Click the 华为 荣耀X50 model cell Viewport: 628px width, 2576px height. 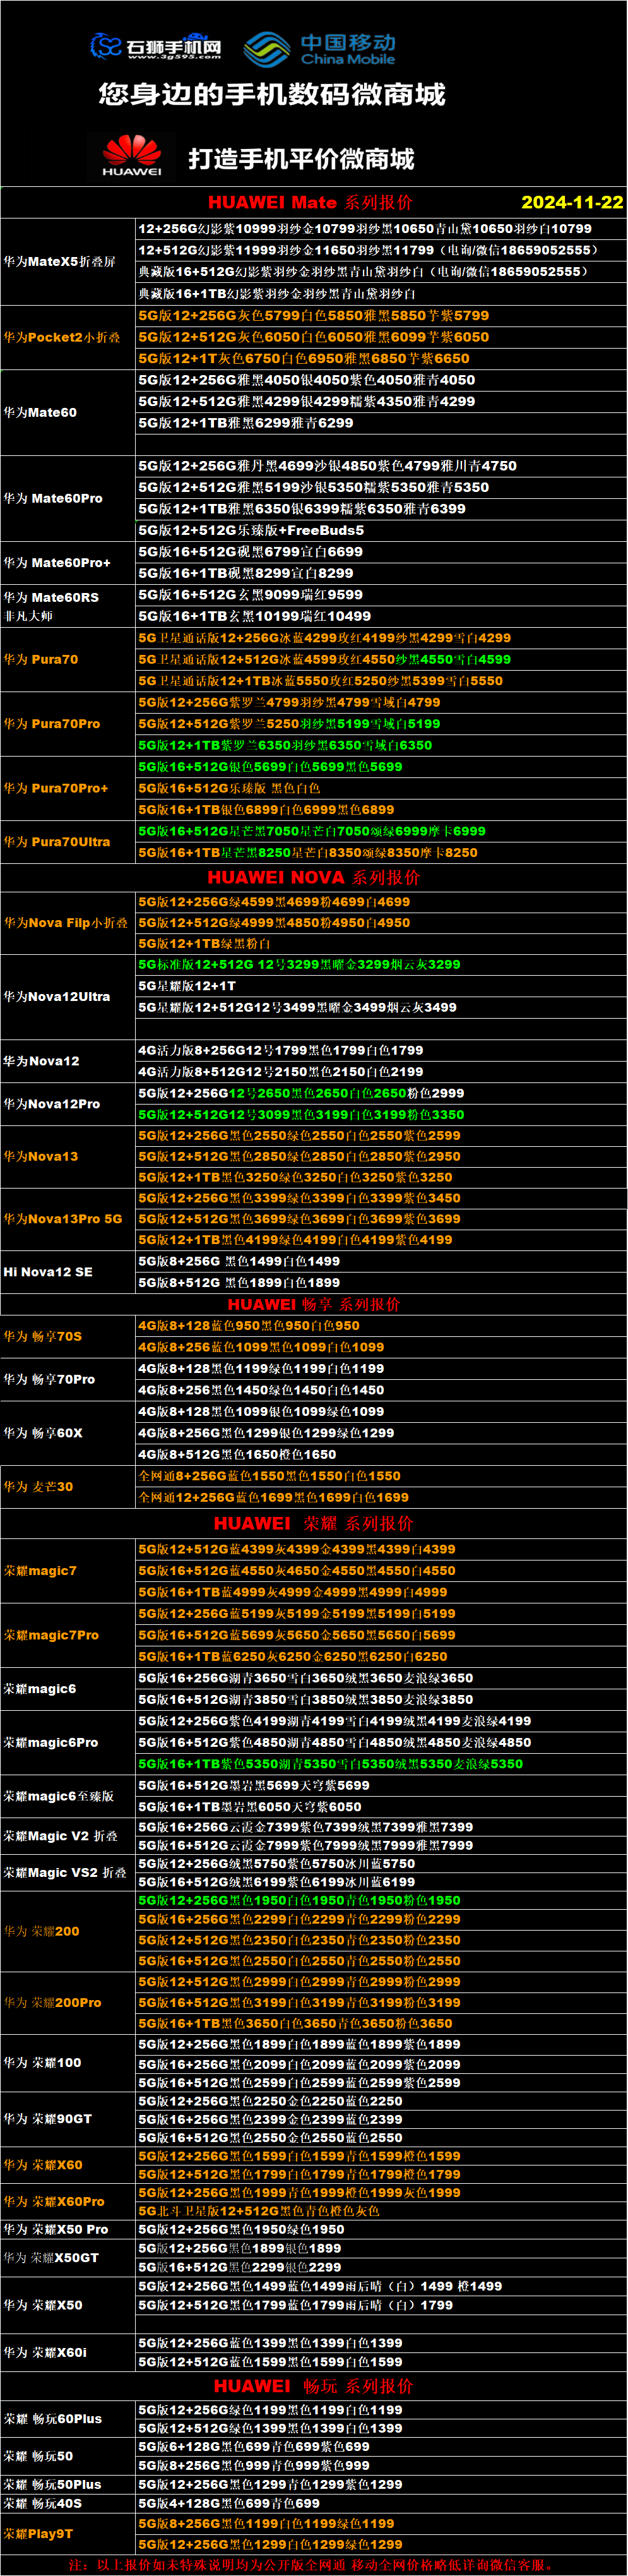point(67,2304)
